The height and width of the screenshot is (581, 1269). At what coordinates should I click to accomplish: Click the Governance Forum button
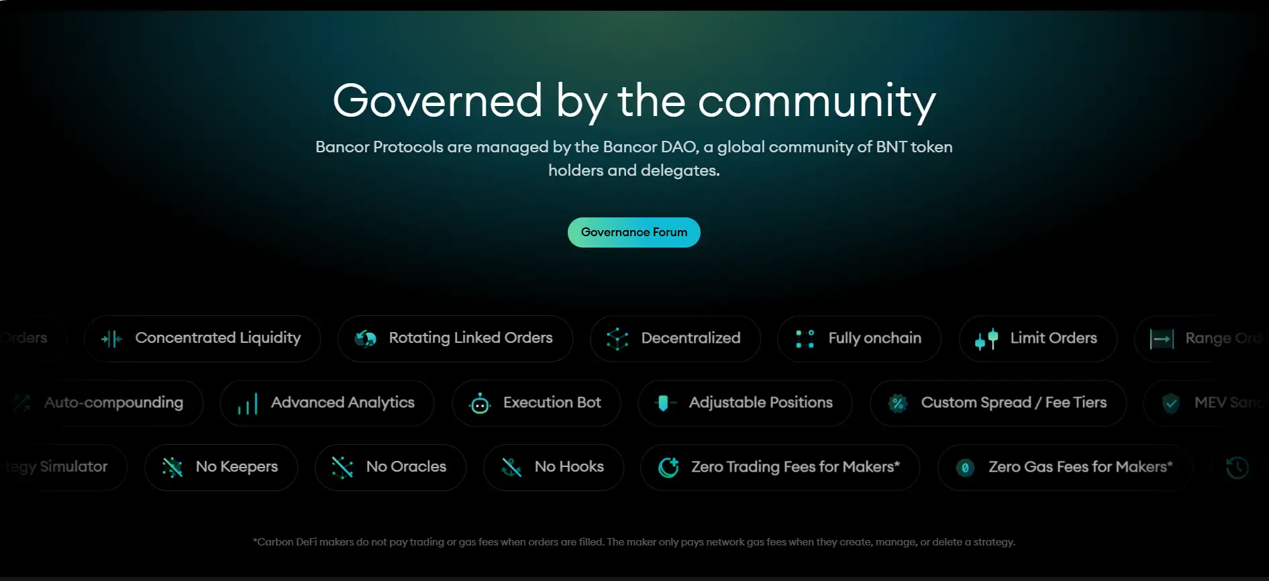pos(633,232)
